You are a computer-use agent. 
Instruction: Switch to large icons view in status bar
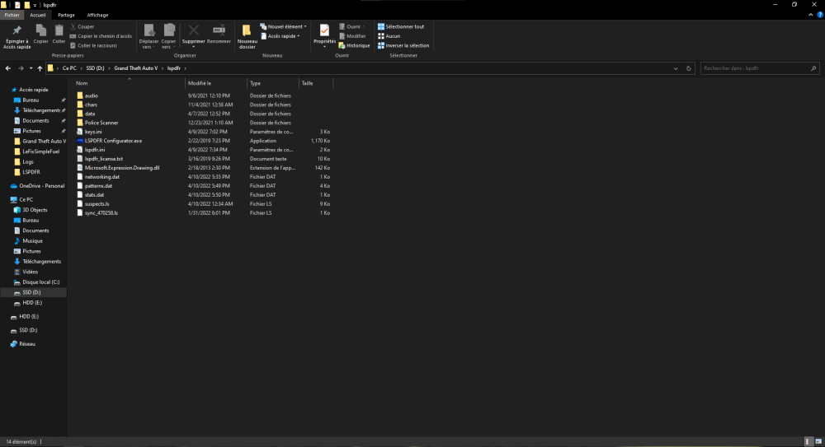(x=818, y=442)
